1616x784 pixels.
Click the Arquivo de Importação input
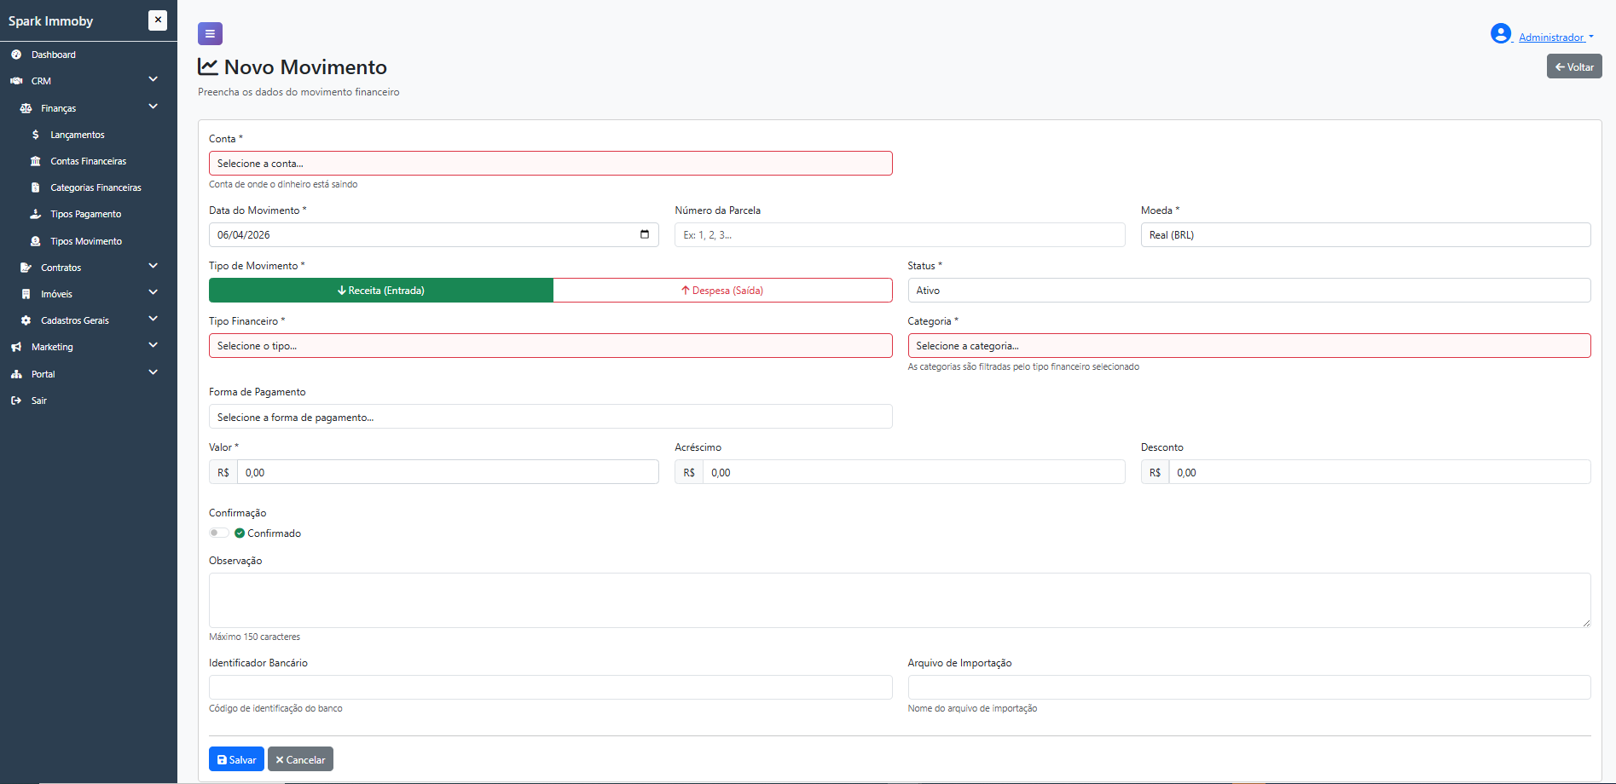[1249, 688]
